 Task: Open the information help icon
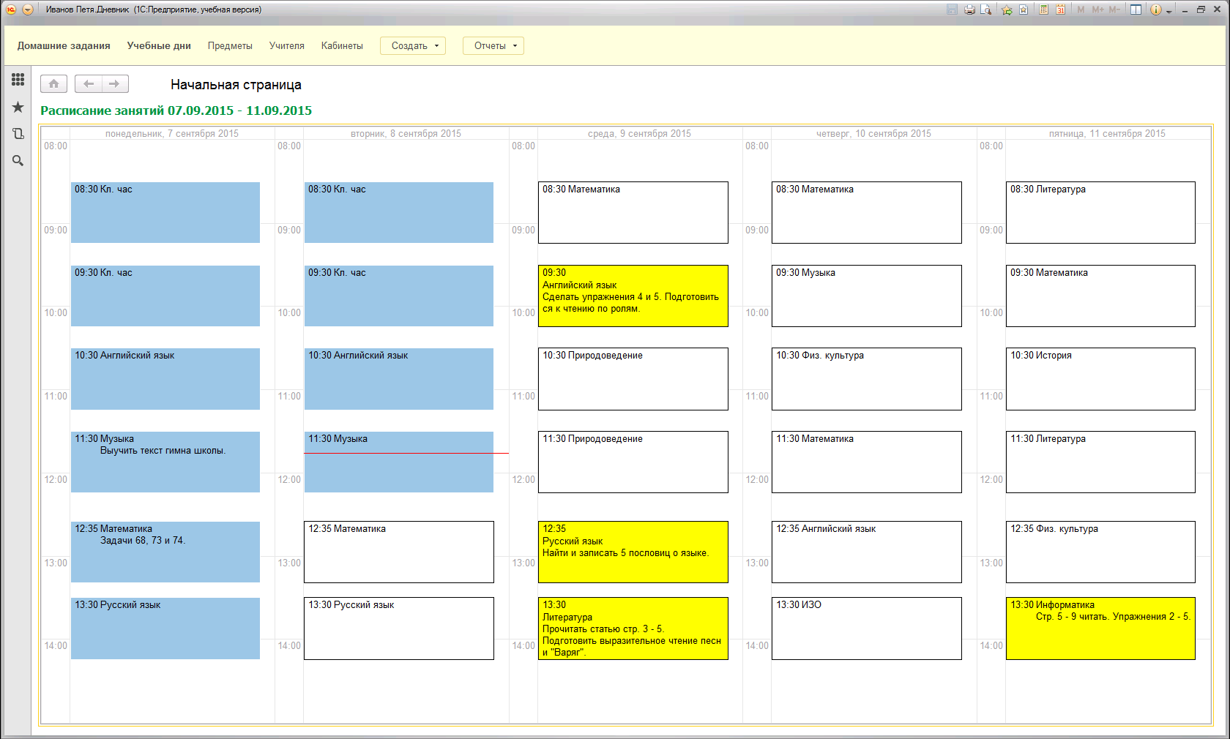coord(1156,10)
